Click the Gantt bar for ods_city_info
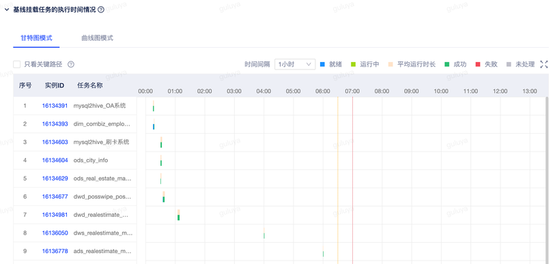Image resolution: width=557 pixels, height=264 pixels. [x=161, y=163]
